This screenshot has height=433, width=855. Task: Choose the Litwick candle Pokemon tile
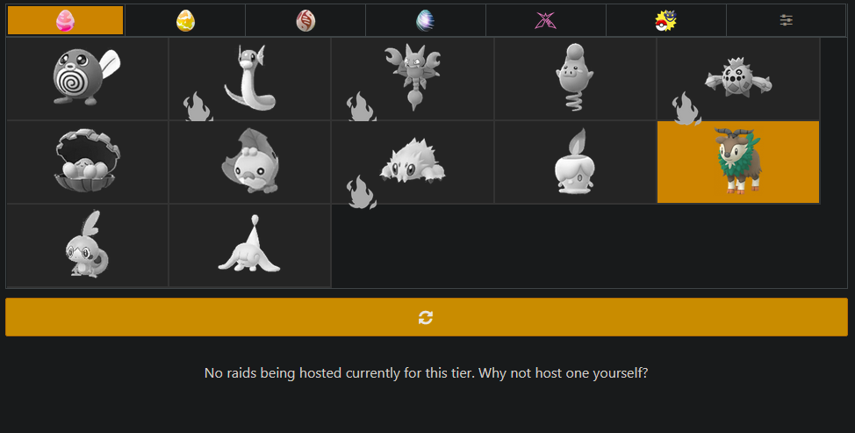click(x=575, y=162)
